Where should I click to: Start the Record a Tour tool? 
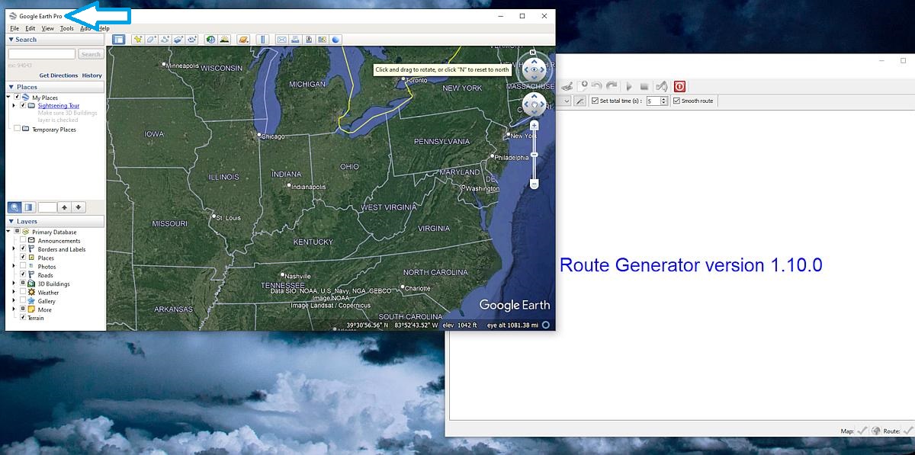[191, 40]
